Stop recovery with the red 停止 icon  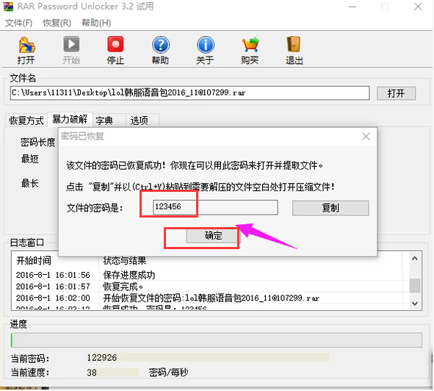coord(115,44)
